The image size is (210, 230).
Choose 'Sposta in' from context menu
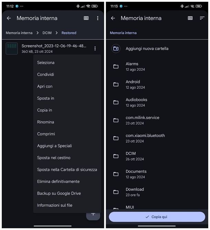pos(45,98)
